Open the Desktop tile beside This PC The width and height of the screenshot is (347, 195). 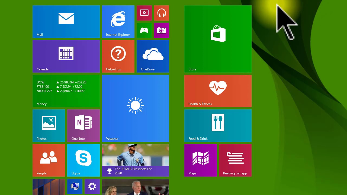point(49,187)
